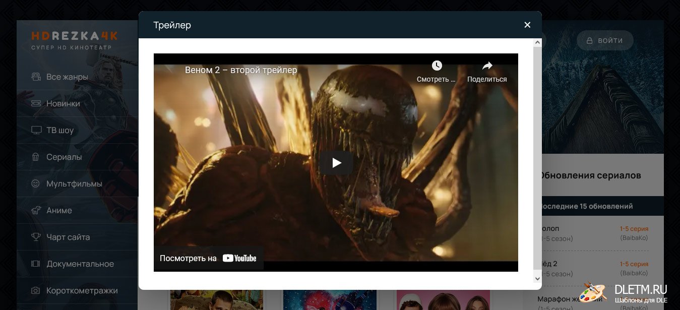Viewport: 680px width, 310px height.
Task: Click the trophy icon beside Чарт сайта
Action: pos(36,237)
